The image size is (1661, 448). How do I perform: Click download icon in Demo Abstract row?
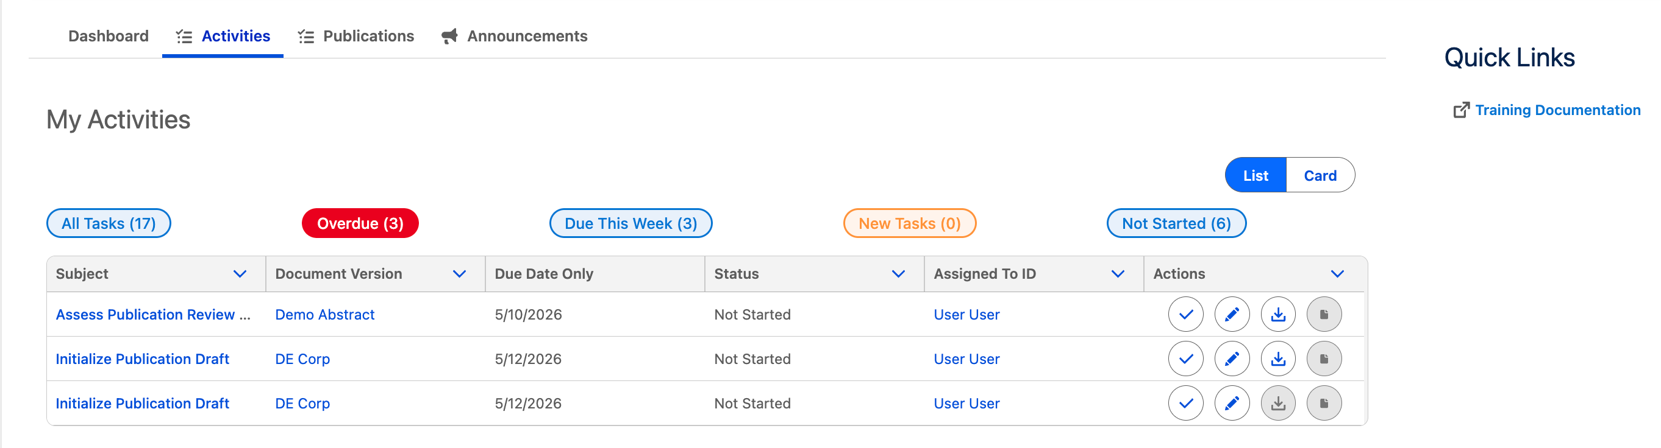click(1277, 314)
